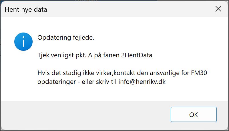
Task: Click the Tjek venligst pkt. A text
Action: click(65, 55)
